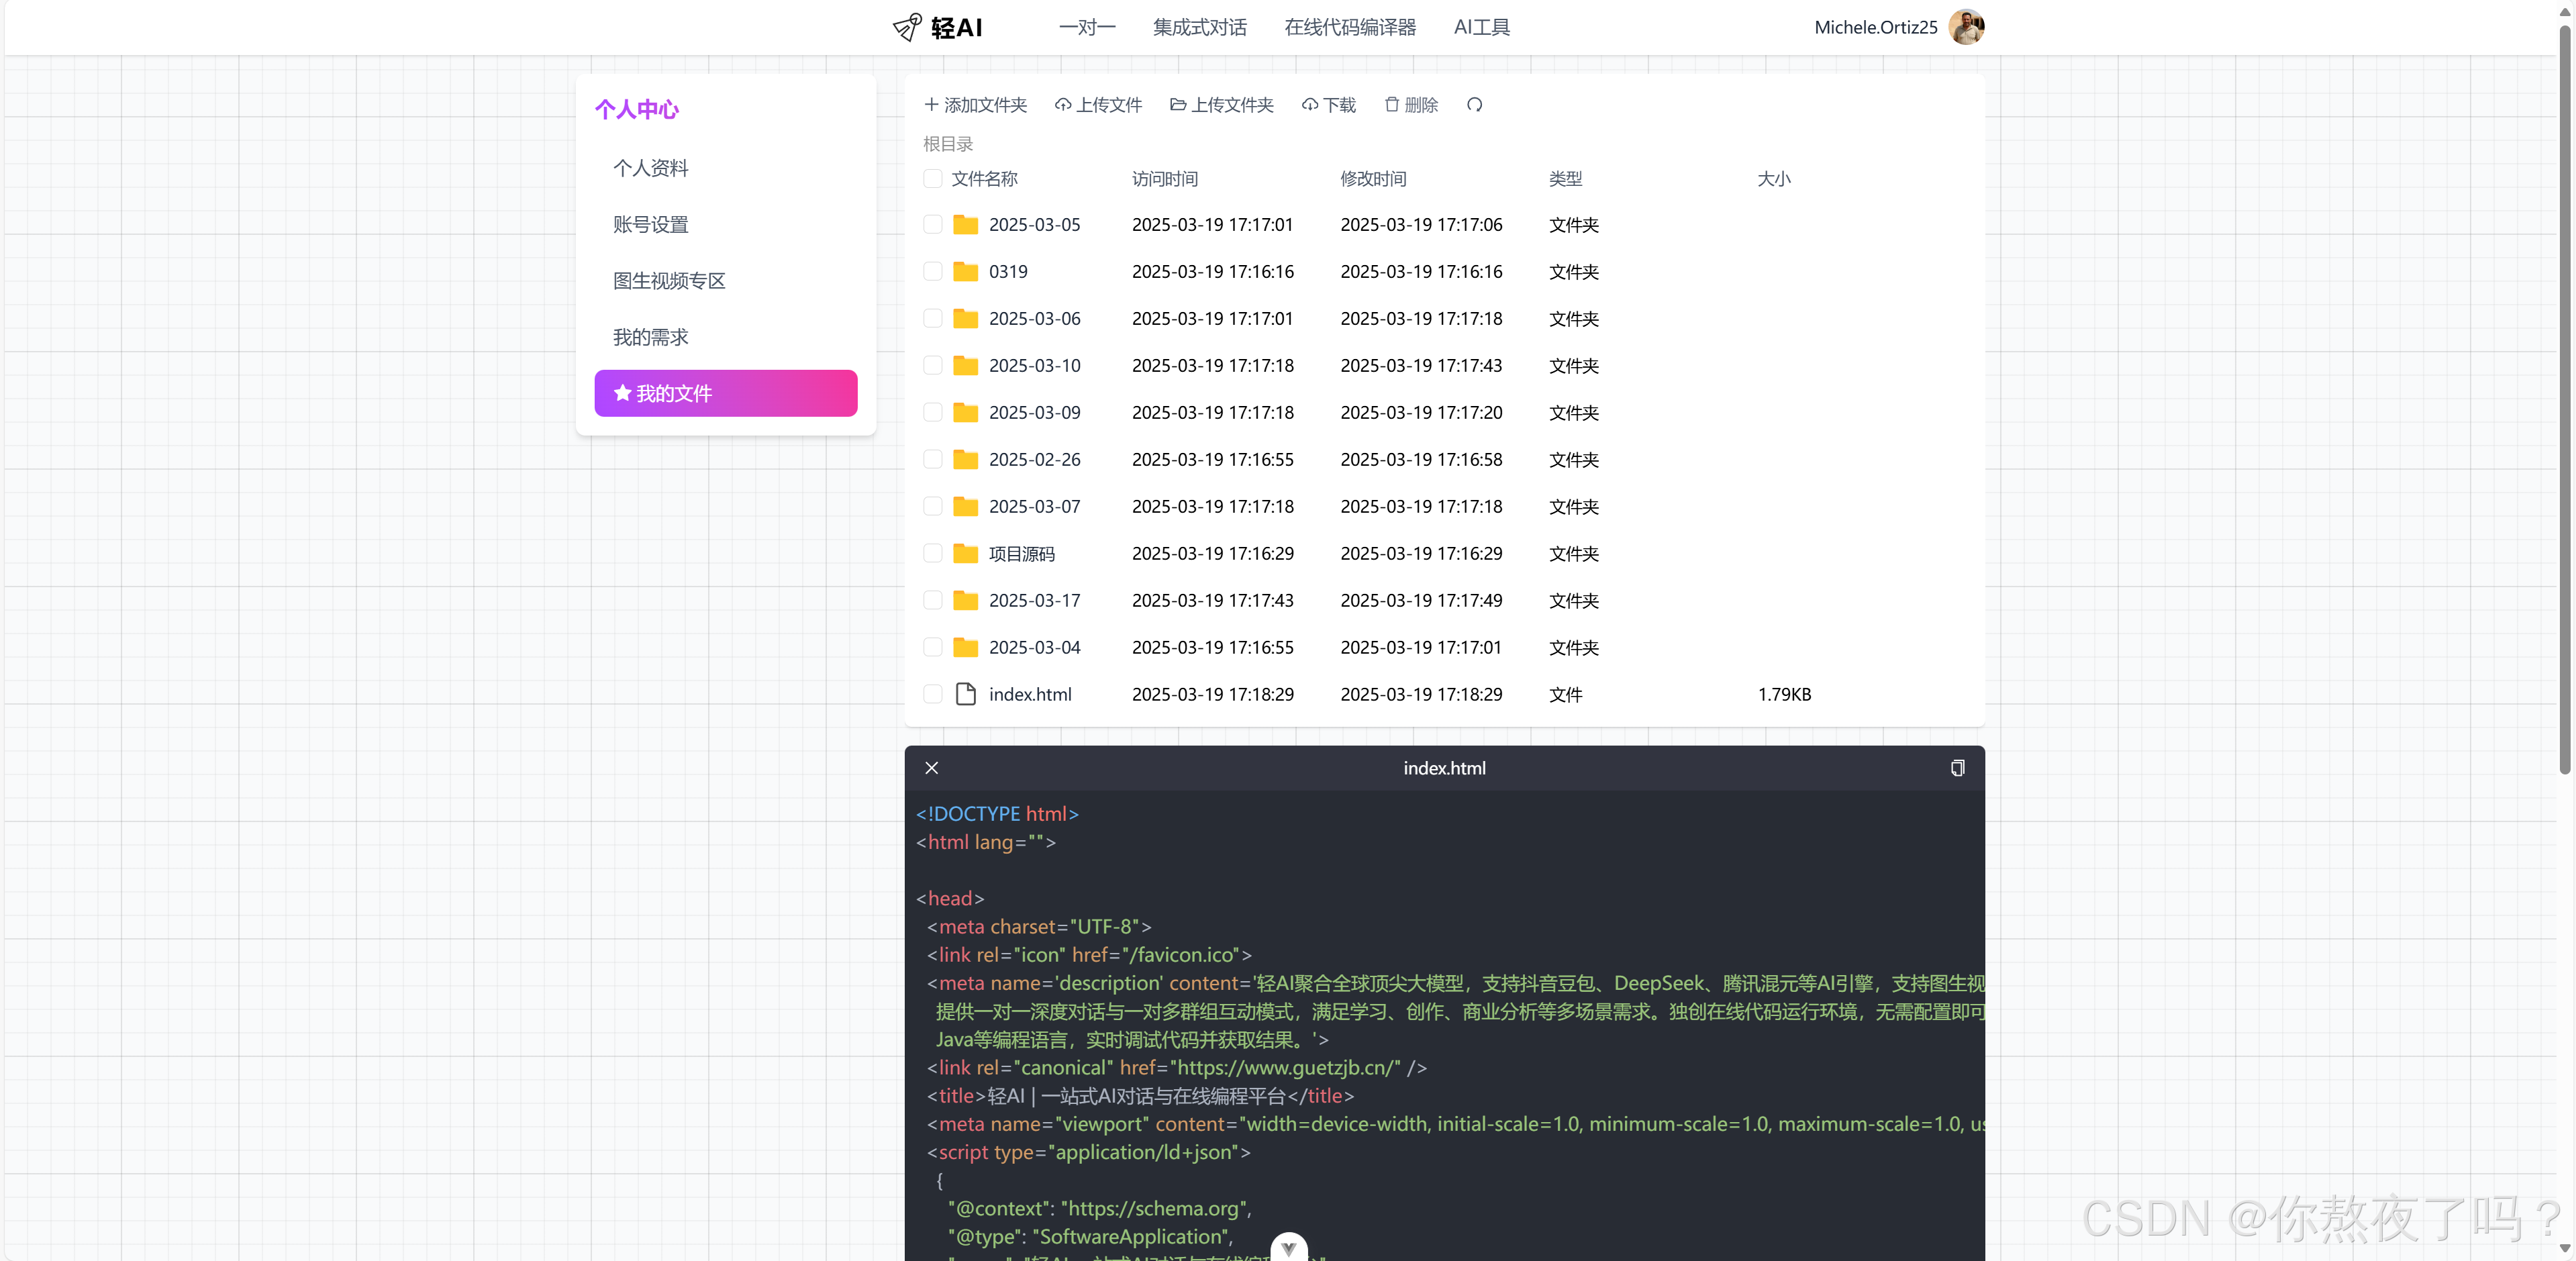Click the 下载 download button
The width and height of the screenshot is (2576, 1261).
(1328, 105)
